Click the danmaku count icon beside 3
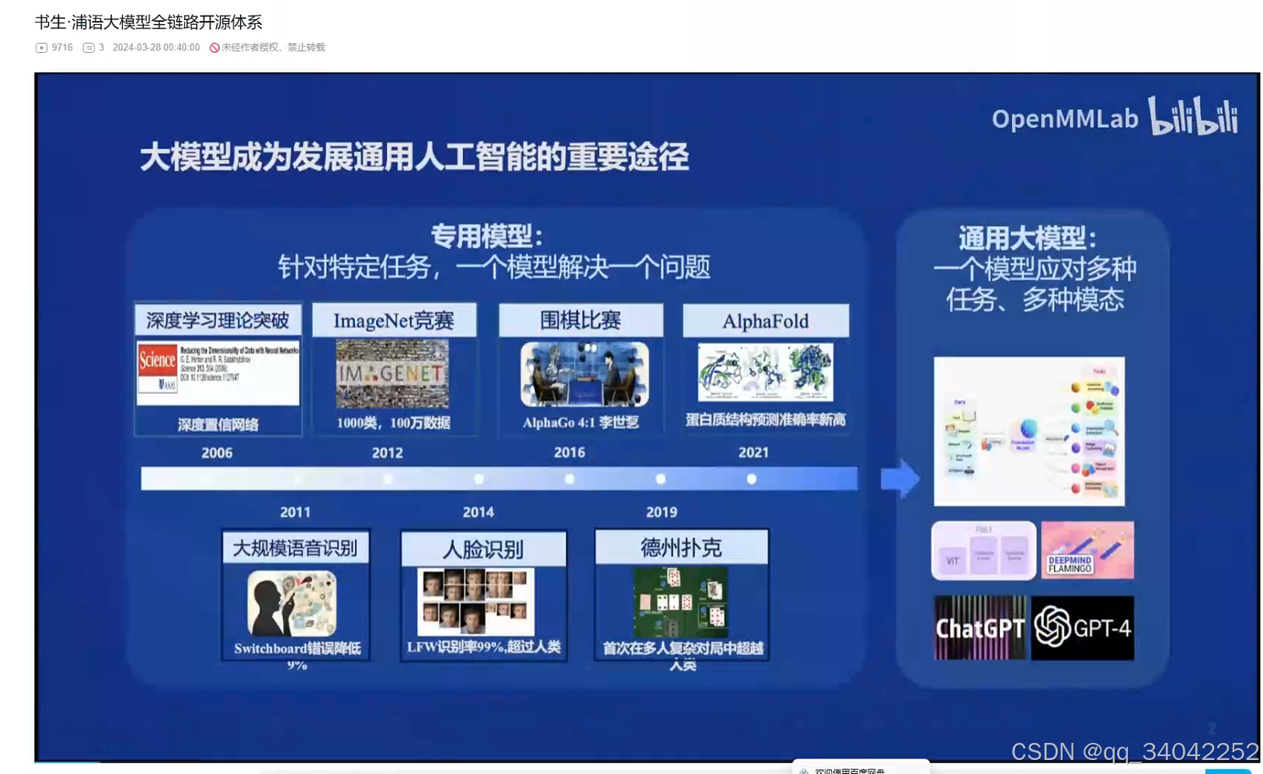Screen dimensions: 1263x774 click(89, 47)
